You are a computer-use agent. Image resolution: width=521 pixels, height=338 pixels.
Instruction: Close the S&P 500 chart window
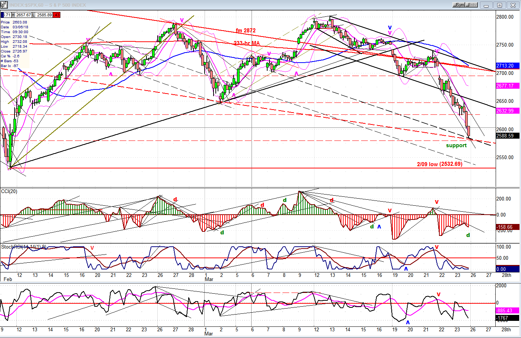click(513, 5)
